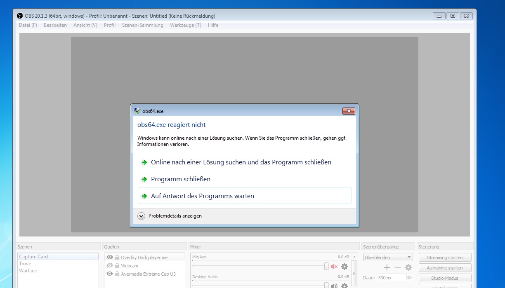505x288 pixels.
Task: Click the mixer panel scrollbar
Action: tap(354, 274)
